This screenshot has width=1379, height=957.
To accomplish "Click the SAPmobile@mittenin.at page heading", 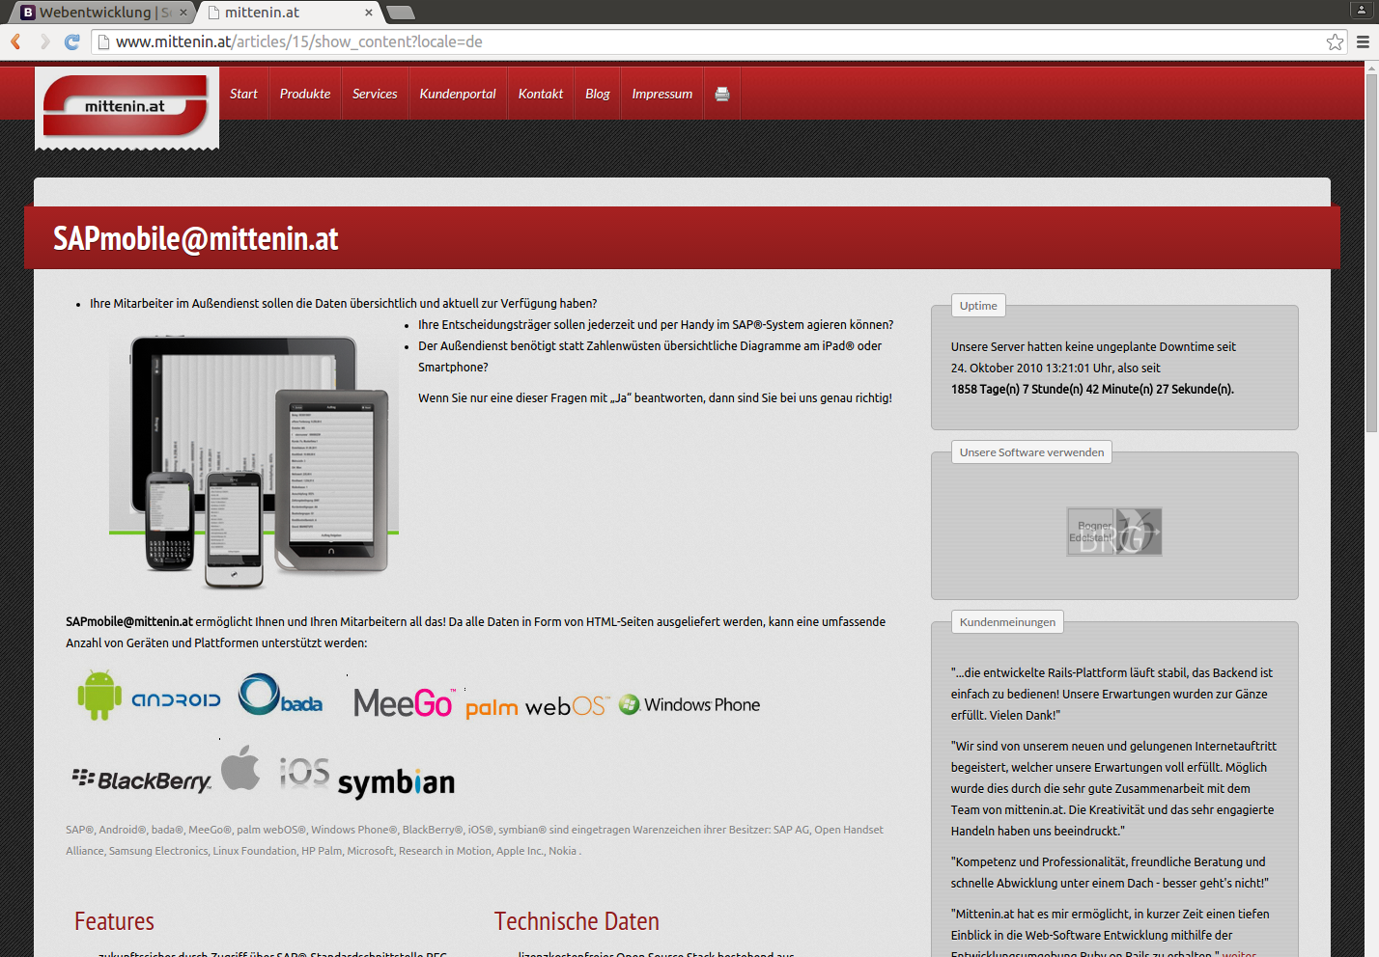I will [195, 238].
